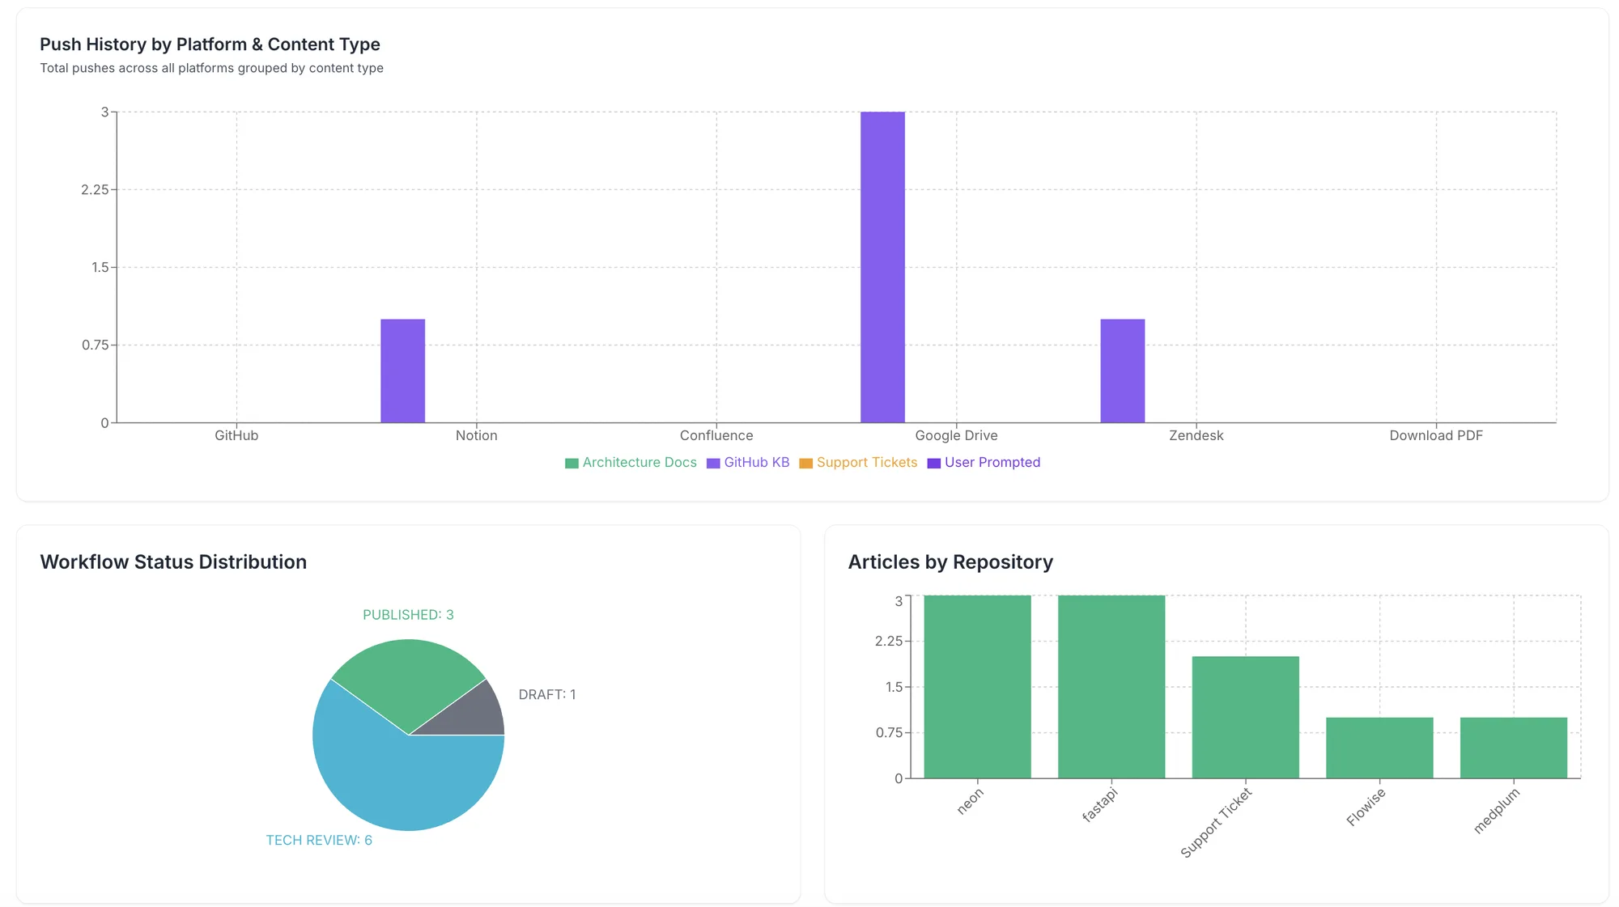1619x907 pixels.
Task: Click the neon repository bar
Action: [x=977, y=687]
